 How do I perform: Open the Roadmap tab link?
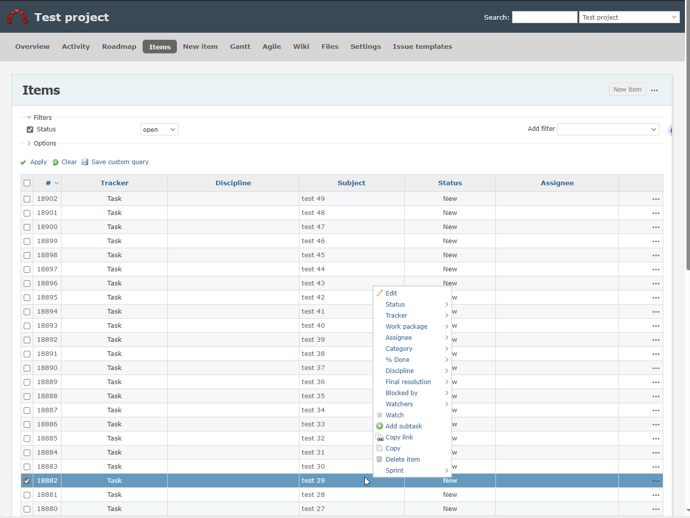(119, 46)
